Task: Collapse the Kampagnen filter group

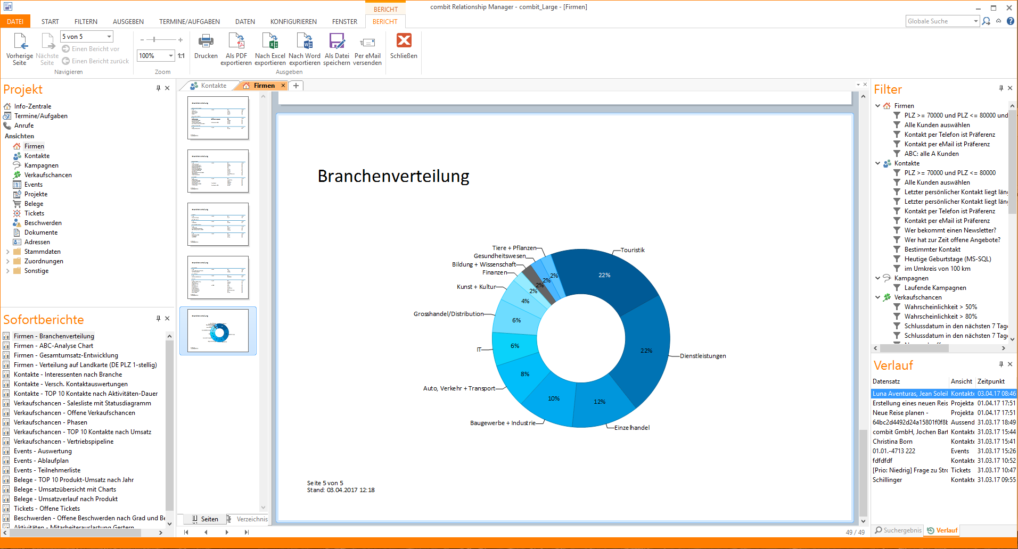Action: [x=877, y=278]
